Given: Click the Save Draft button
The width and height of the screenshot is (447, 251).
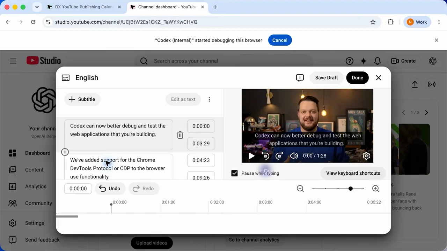Looking at the screenshot, I should 327,78.
